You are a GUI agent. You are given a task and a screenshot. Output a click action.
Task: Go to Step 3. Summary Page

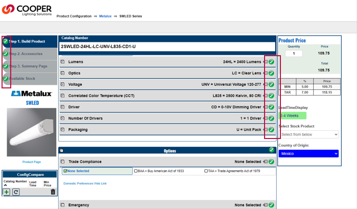click(30, 66)
